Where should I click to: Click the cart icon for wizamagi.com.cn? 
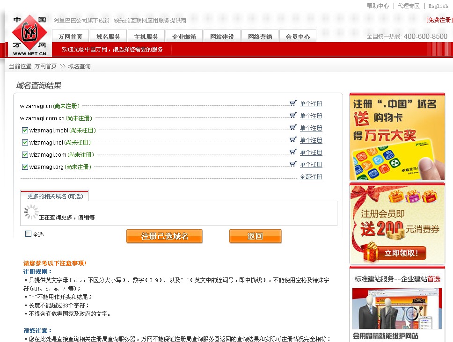point(293,115)
